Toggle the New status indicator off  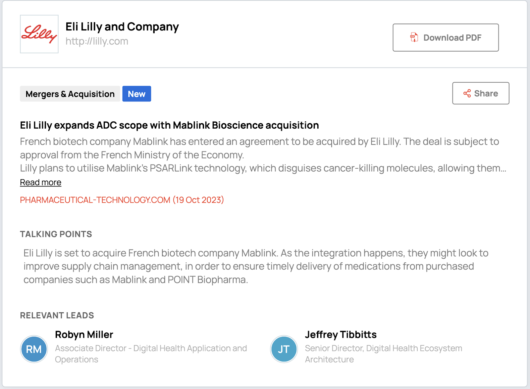point(136,94)
